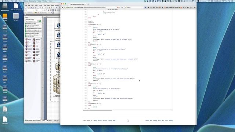235x132 pixels.
Task: Select the Web server stencil shape
Action: click(x=29, y=55)
